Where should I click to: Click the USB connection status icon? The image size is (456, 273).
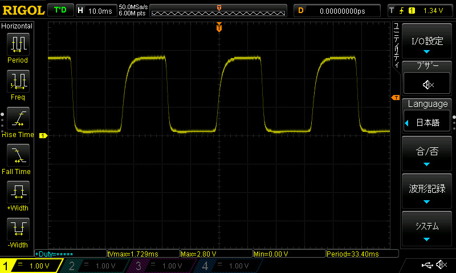pyautogui.click(x=427, y=265)
